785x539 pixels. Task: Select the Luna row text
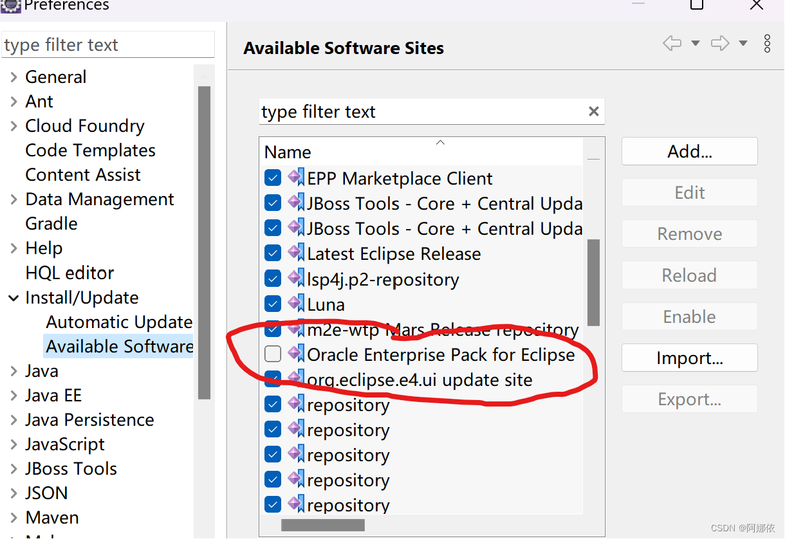click(x=326, y=304)
